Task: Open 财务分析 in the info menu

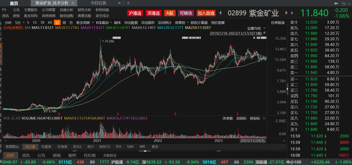Action: tap(84, 10)
